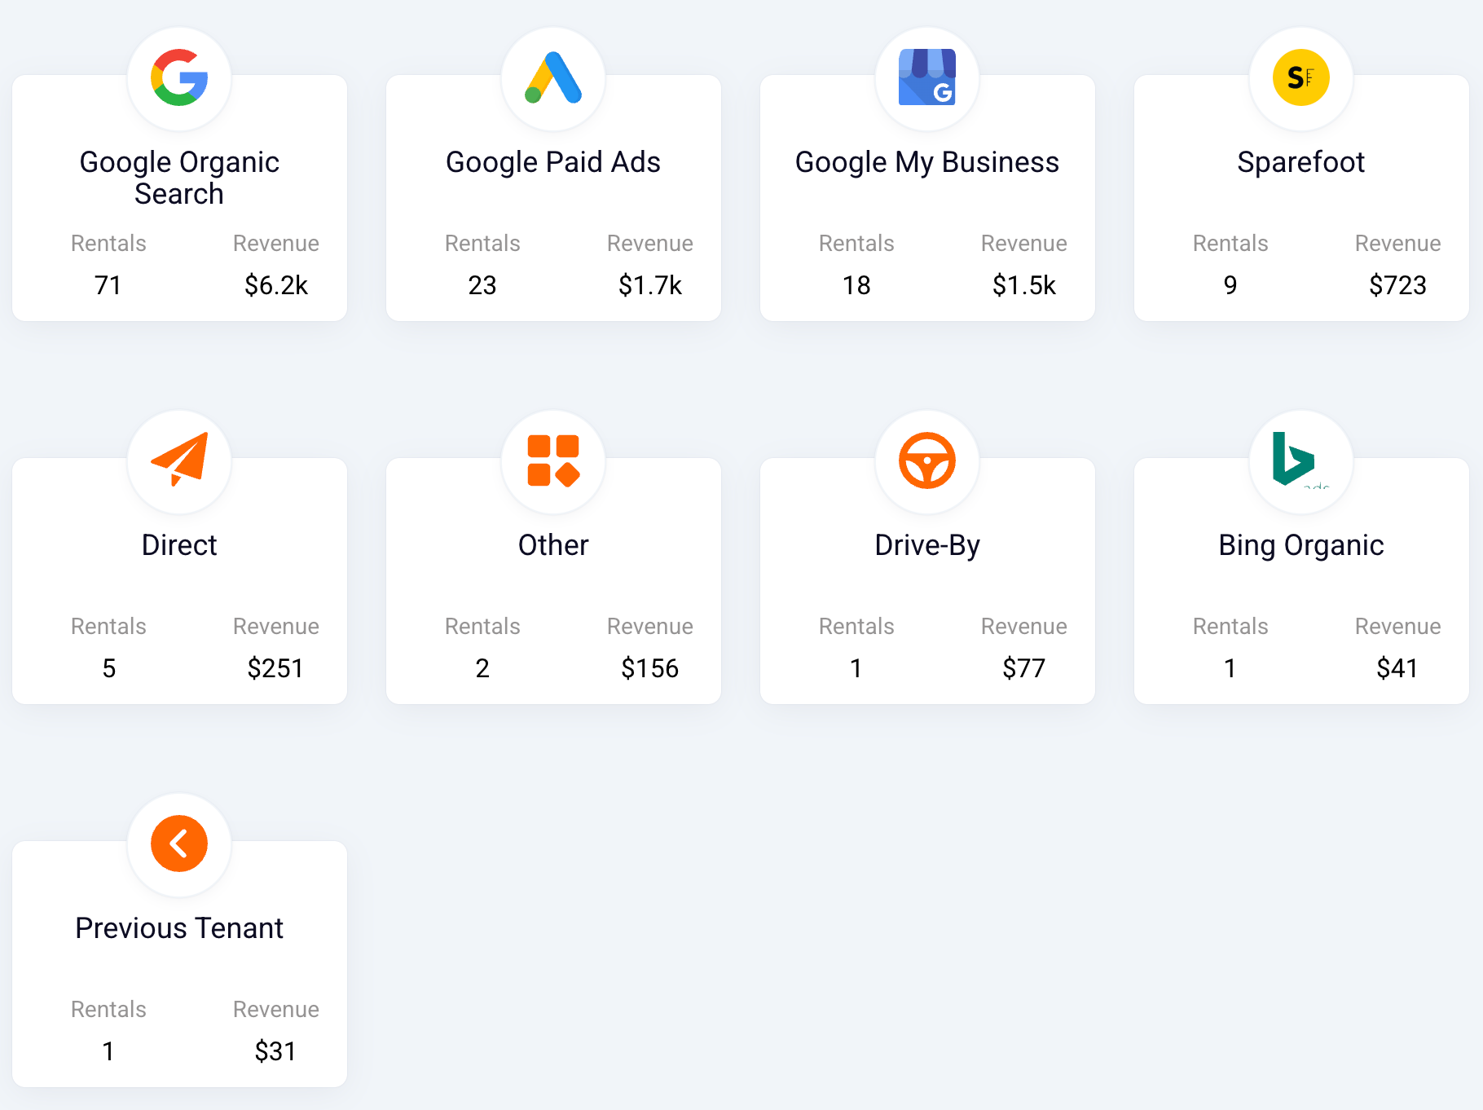Click the Google My Business storefront icon
The height and width of the screenshot is (1110, 1483).
pos(927,78)
